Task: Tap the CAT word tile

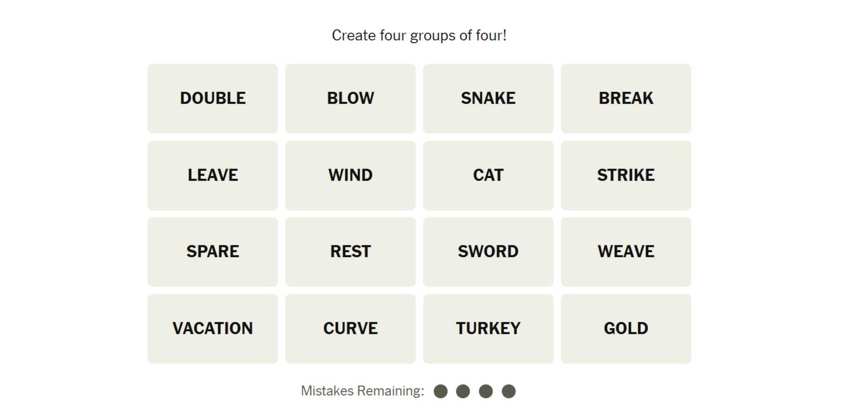Action: (488, 175)
